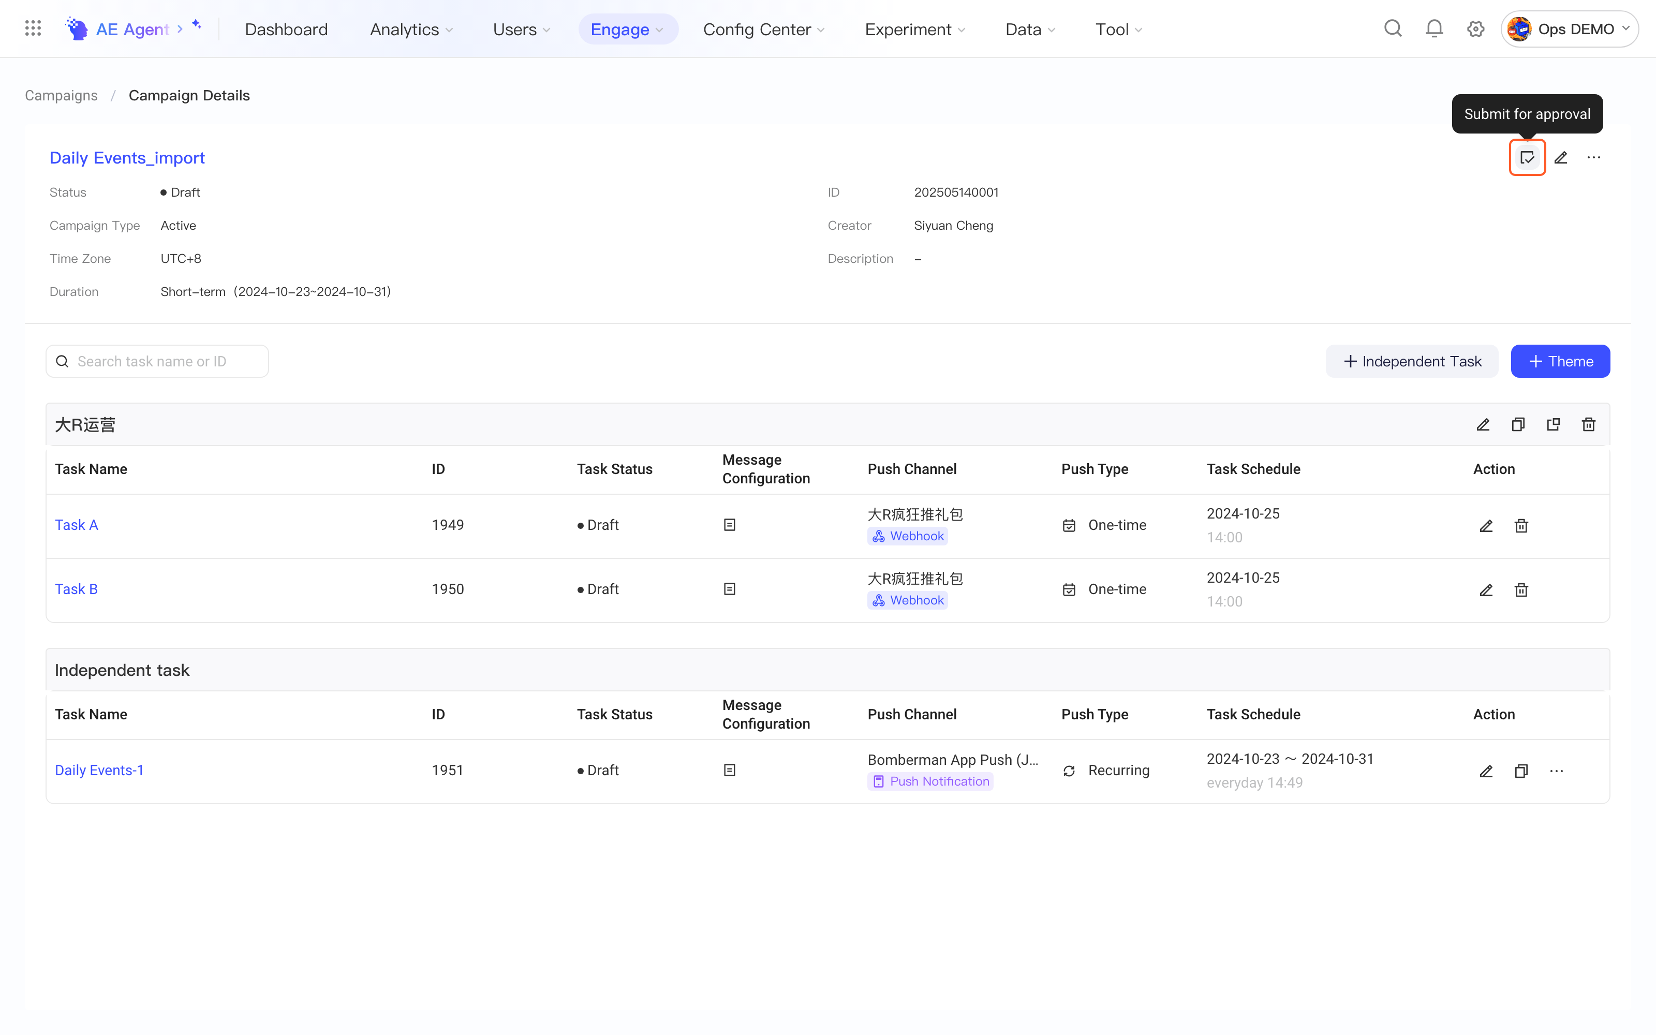
Task: Open campaign more options menu
Action: (x=1594, y=157)
